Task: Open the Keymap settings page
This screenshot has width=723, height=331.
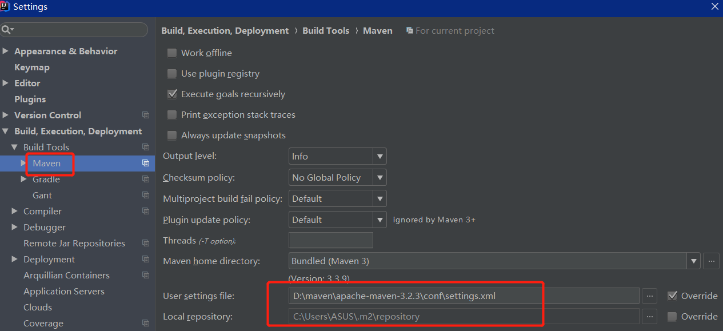Action: click(31, 67)
